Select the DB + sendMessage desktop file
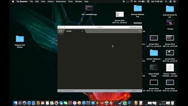188x106 pixels. [89, 10]
